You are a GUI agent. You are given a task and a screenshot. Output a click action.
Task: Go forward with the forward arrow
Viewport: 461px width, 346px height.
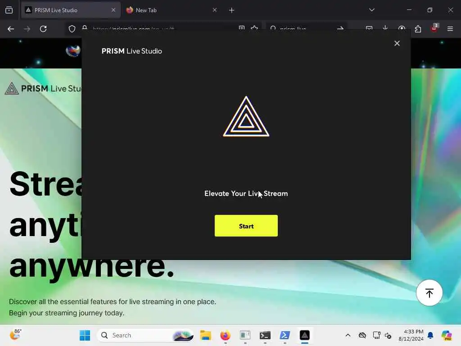(x=27, y=29)
